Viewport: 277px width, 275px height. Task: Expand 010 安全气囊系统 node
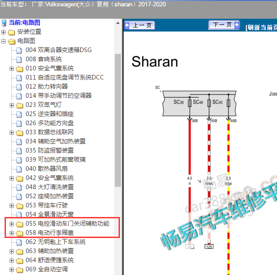[x=11, y=69]
